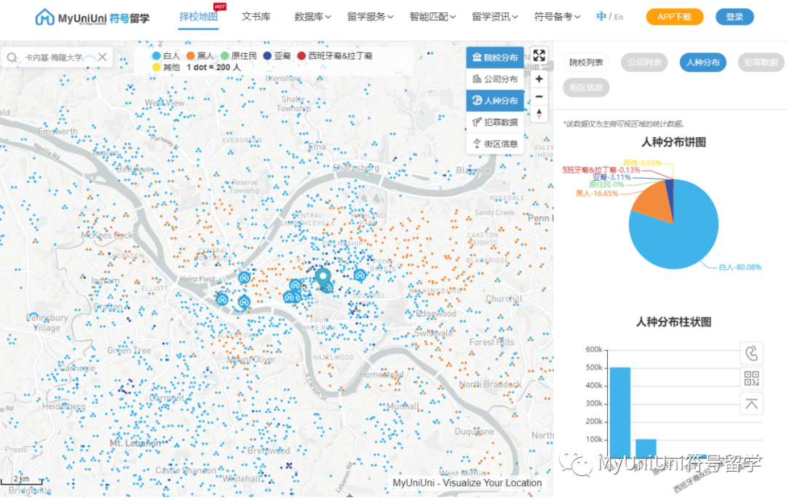Enable 公司分布 map layer
This screenshot has width=787, height=500.
point(495,79)
